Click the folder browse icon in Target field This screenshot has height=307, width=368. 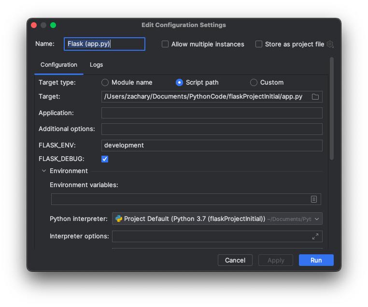(x=315, y=97)
